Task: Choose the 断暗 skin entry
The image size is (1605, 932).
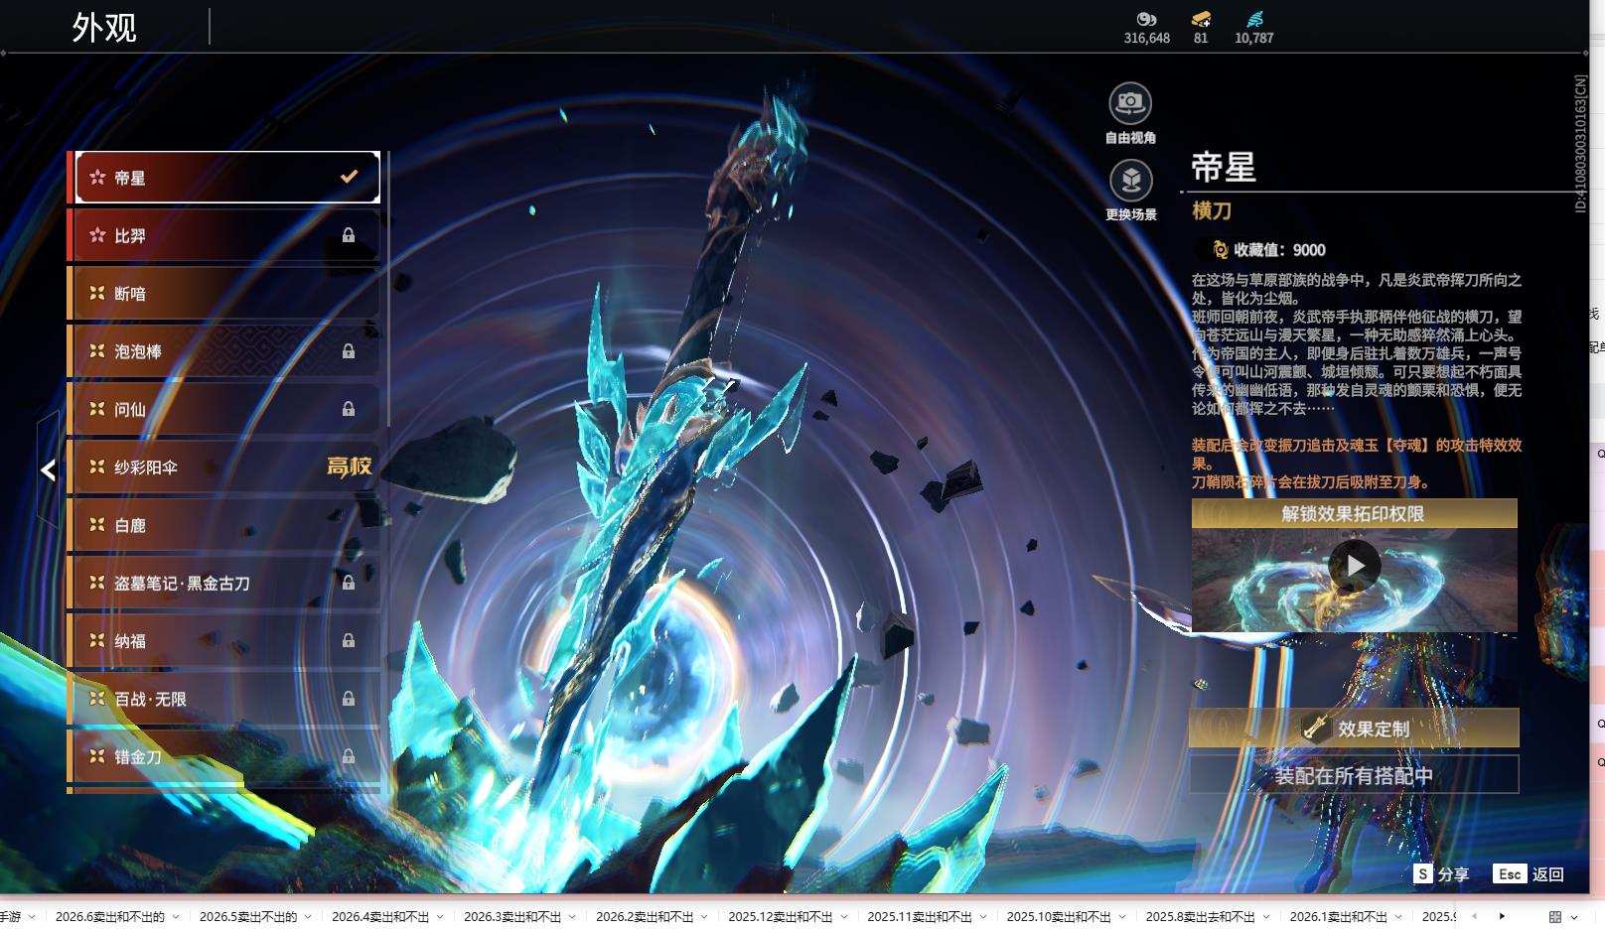Action: pos(227,293)
